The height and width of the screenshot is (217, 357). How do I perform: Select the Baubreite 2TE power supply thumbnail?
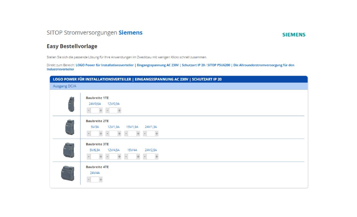[x=70, y=127]
